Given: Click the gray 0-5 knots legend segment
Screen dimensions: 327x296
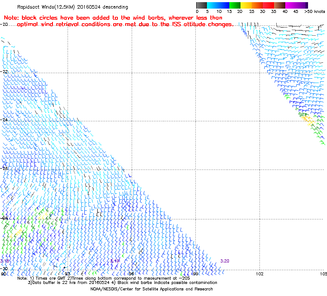Looking at the screenshot, I should point(201,5).
